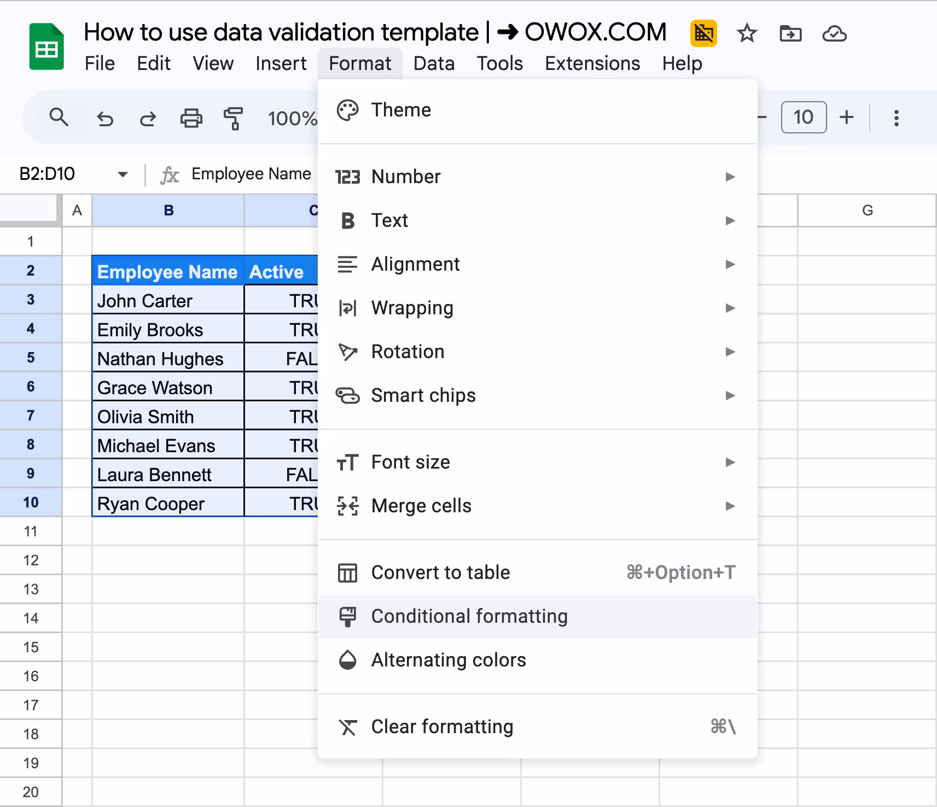Star this spreadsheet
The image size is (937, 807).
click(x=747, y=33)
